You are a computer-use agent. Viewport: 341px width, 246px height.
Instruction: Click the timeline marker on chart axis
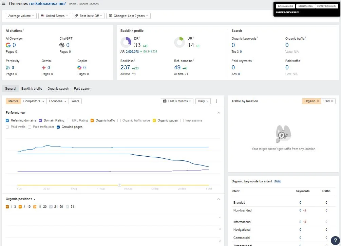[119, 185]
